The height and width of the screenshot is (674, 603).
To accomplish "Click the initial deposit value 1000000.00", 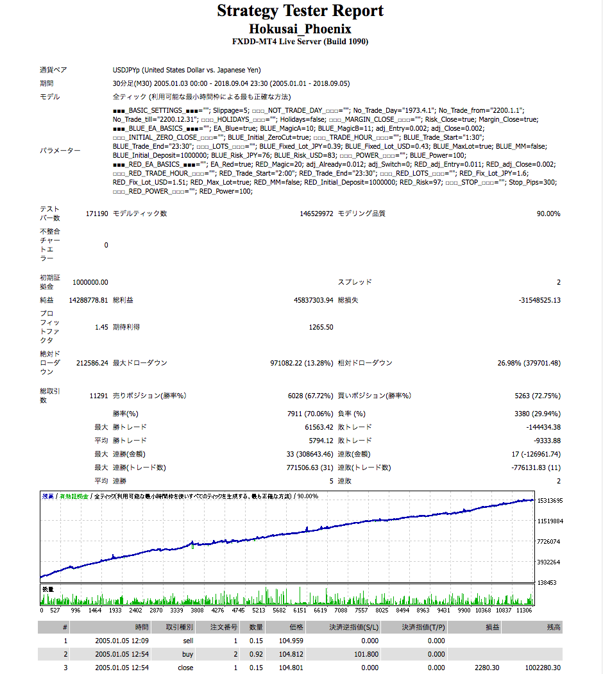I will 90,282.
